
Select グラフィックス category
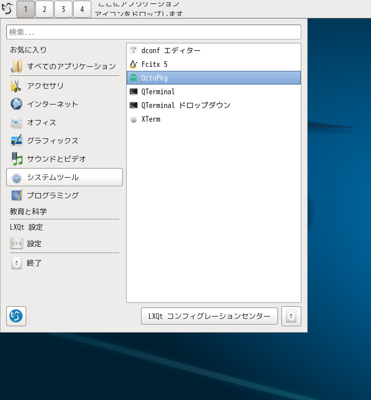(64, 141)
